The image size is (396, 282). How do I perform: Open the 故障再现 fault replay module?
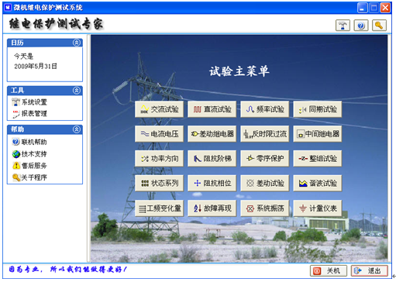pos(212,208)
